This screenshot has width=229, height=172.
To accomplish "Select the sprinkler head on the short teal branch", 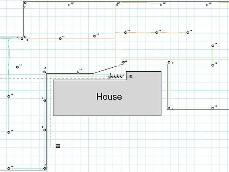I will click(x=17, y=67).
